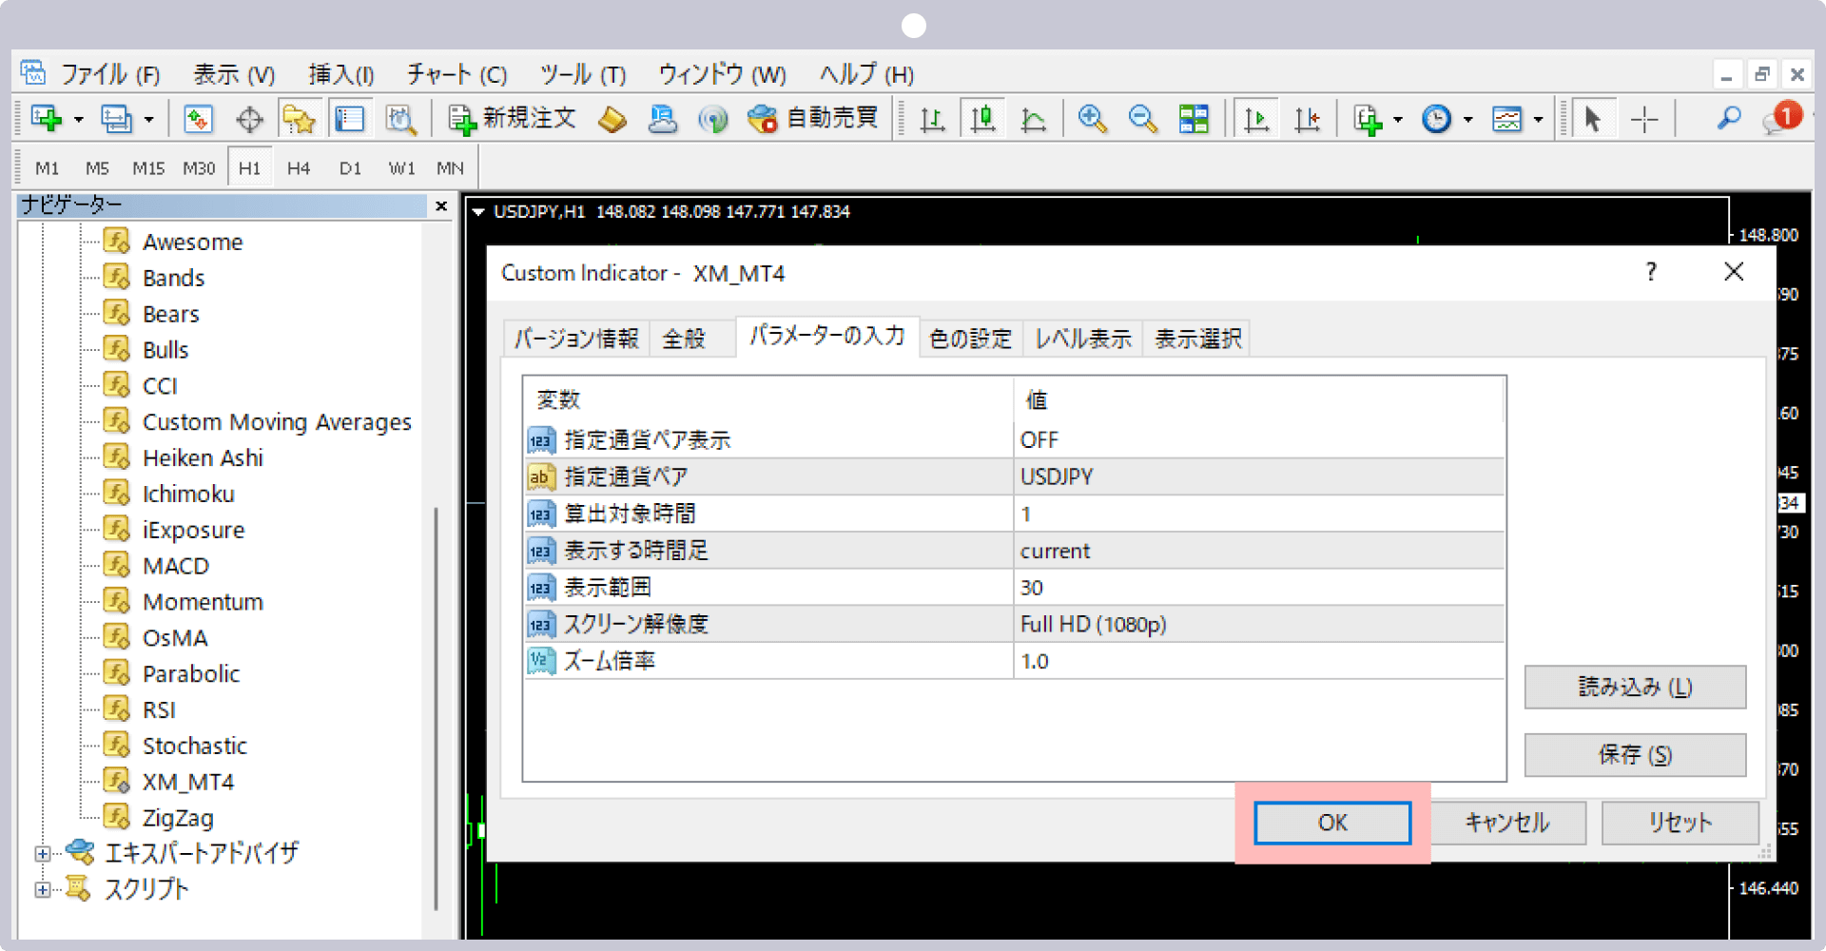Viewport: 1826px width, 951px height.
Task: Open the periods clock dropdown arrow
Action: [1468, 120]
